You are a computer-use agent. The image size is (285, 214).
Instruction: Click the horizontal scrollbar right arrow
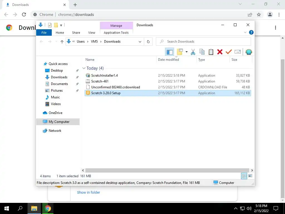252,170
